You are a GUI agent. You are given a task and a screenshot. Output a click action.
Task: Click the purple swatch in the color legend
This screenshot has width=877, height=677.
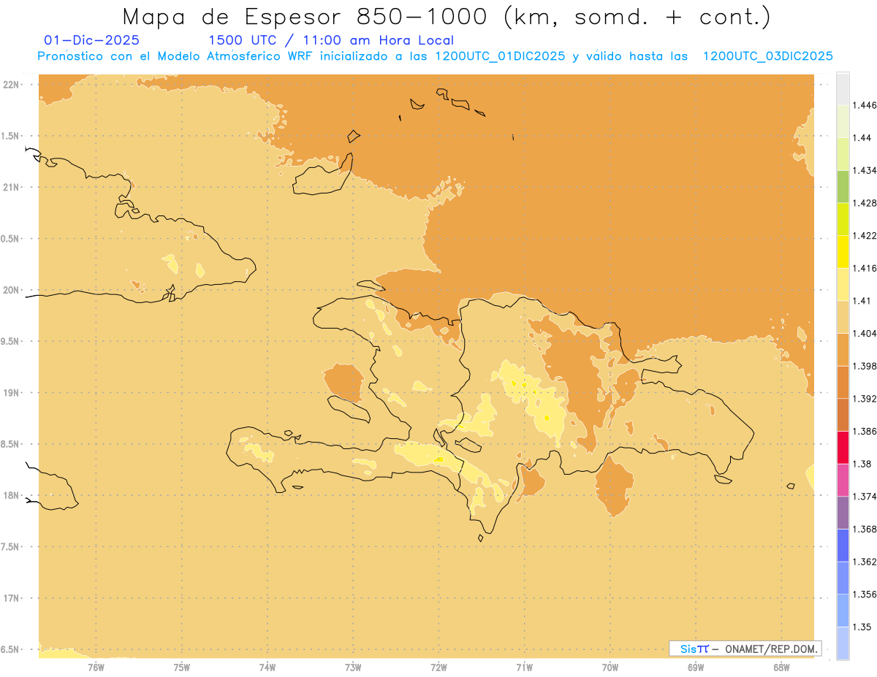pos(843,513)
